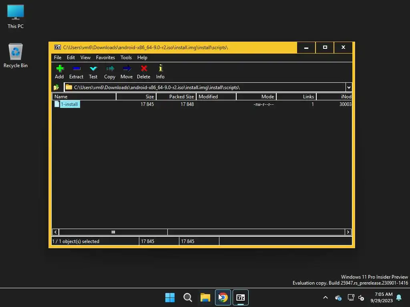Select the 1-install file name
Viewport: 410px width, 307px height.
[x=69, y=104]
